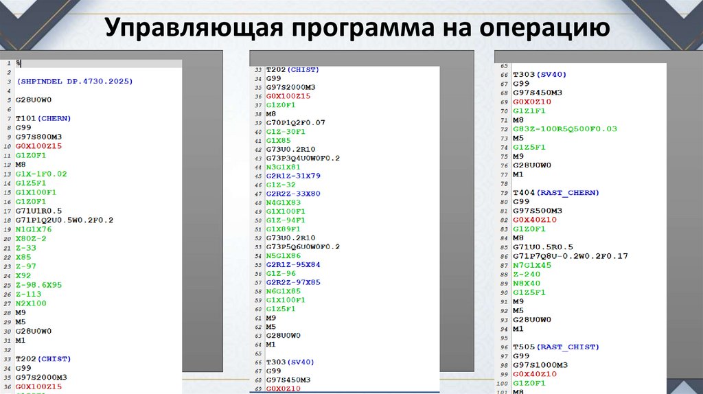
Task: Select the block N7G1X45
Action: [532, 266]
